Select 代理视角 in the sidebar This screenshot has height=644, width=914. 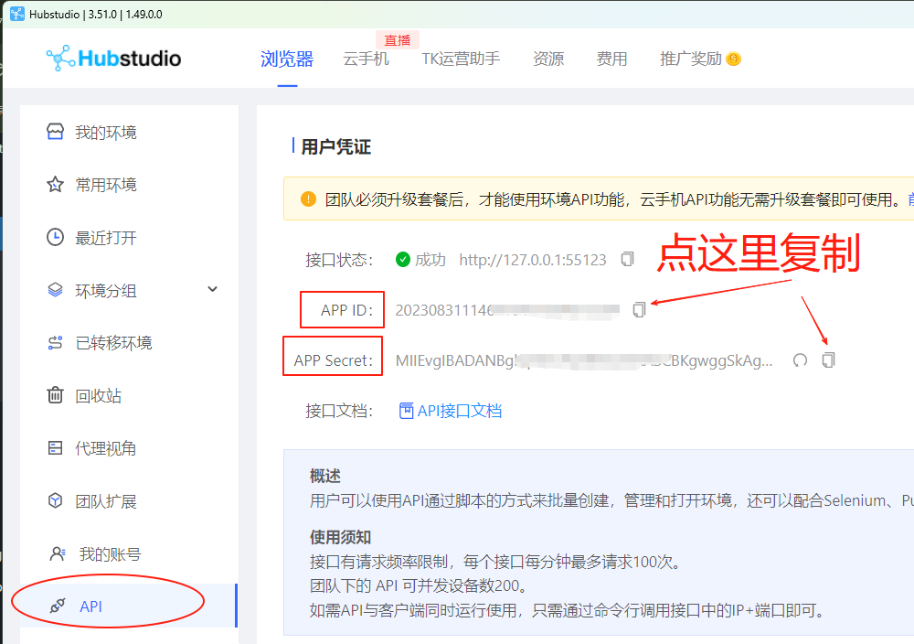pos(110,448)
